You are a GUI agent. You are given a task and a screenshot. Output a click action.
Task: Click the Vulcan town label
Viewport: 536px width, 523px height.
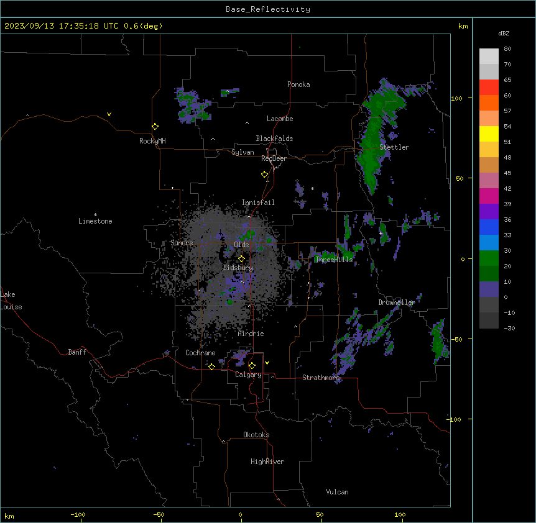(x=337, y=492)
